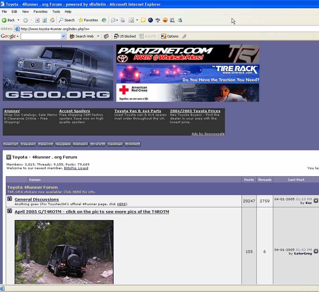Click the Back button in the toolbar
The height and width of the screenshot is (292, 319).
coord(8,20)
